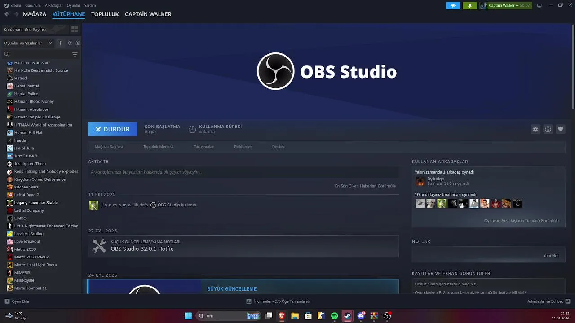
Task: Open the announcements megaphone icon
Action: pyautogui.click(x=453, y=5)
